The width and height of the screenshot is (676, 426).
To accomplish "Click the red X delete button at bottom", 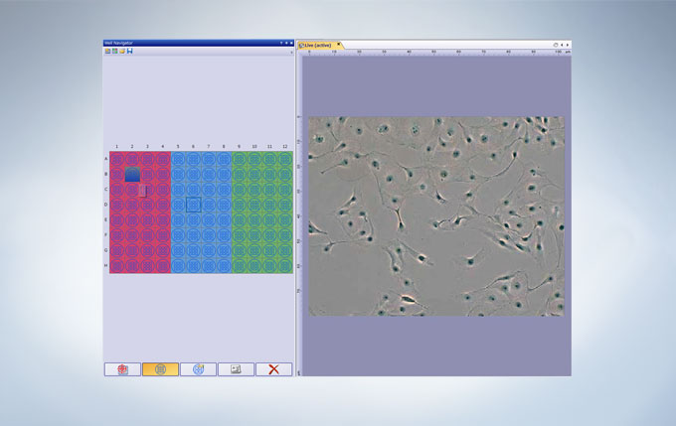I will click(x=273, y=368).
